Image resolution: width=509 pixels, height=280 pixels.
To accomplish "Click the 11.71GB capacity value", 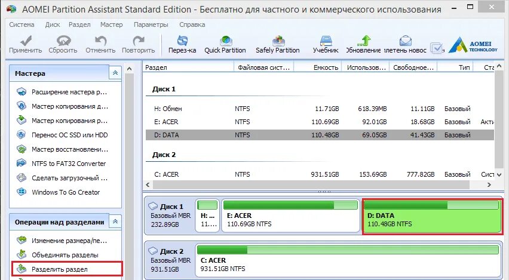I will (327, 109).
